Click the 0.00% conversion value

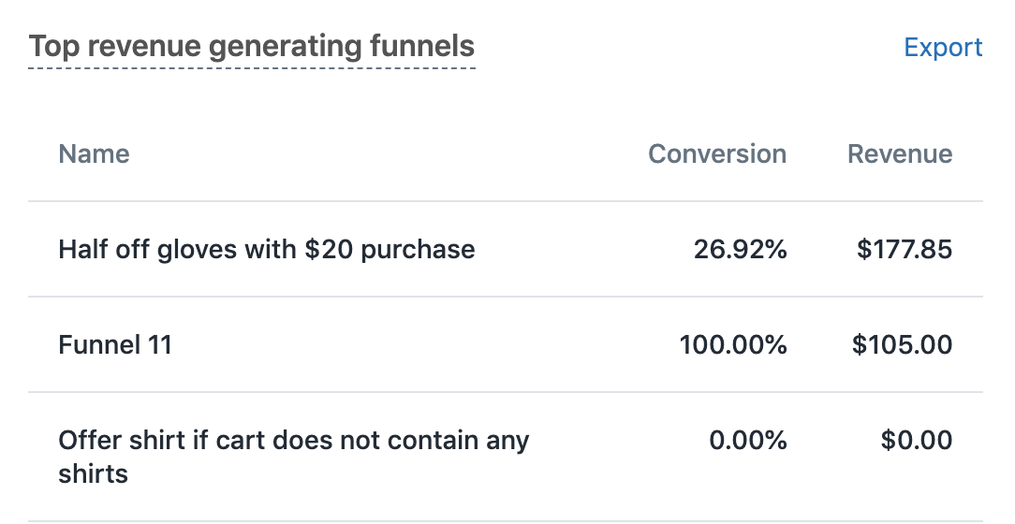pyautogui.click(x=747, y=441)
